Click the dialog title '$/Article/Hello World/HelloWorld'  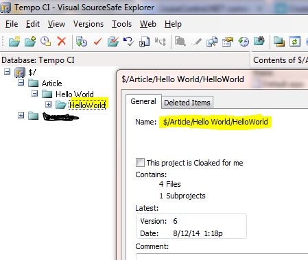click(183, 79)
